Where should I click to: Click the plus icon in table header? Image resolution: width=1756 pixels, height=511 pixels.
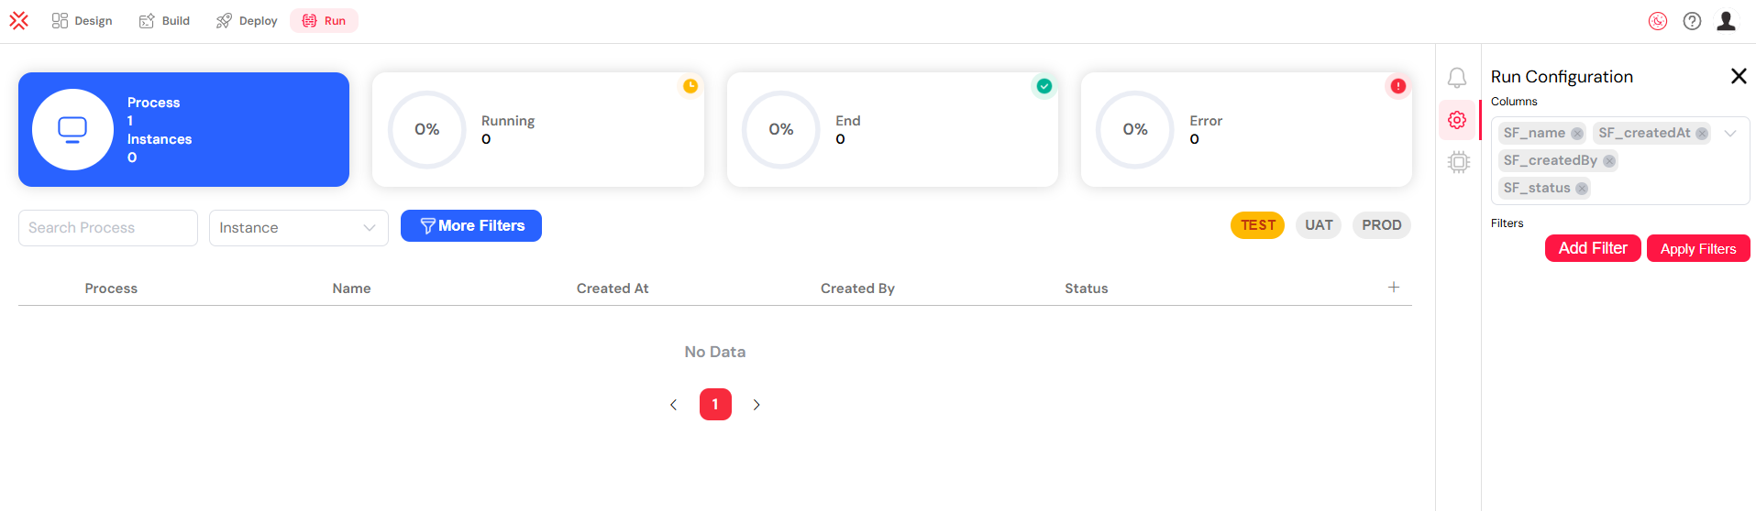[1394, 287]
